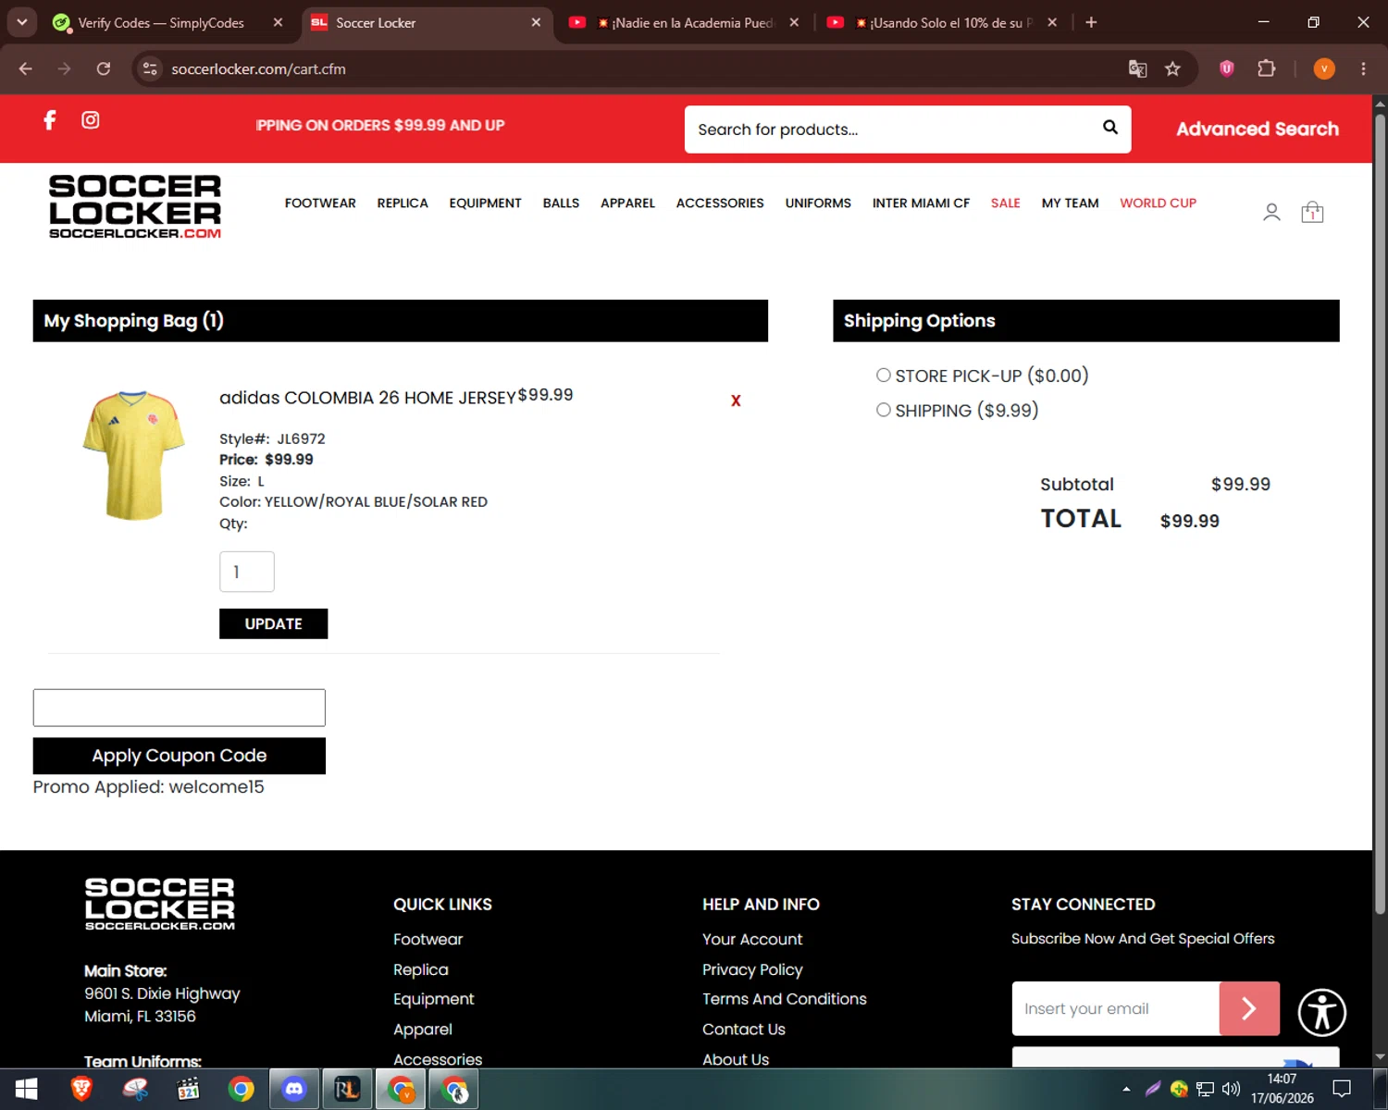Open the ACCESSORIES menu

pyautogui.click(x=720, y=203)
